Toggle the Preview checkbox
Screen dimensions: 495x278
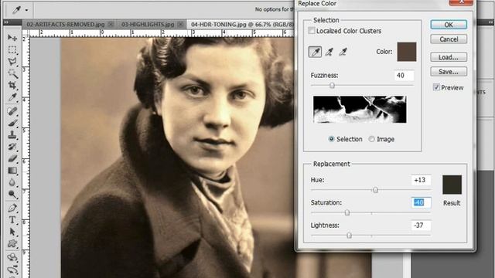[x=436, y=87]
